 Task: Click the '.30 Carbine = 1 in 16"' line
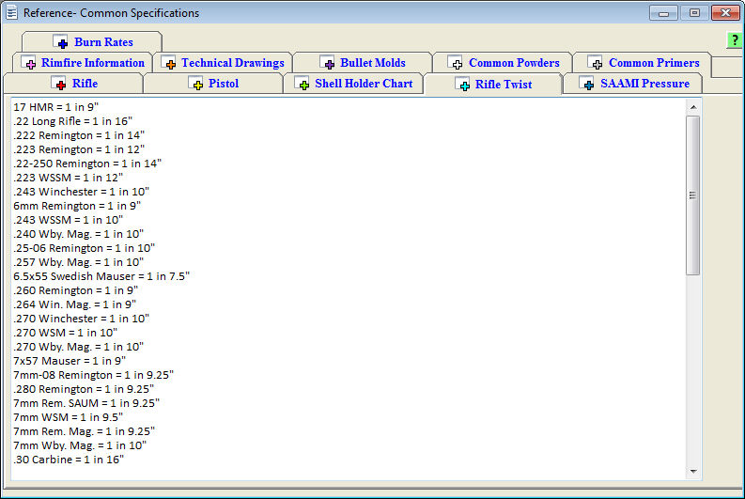pyautogui.click(x=69, y=460)
